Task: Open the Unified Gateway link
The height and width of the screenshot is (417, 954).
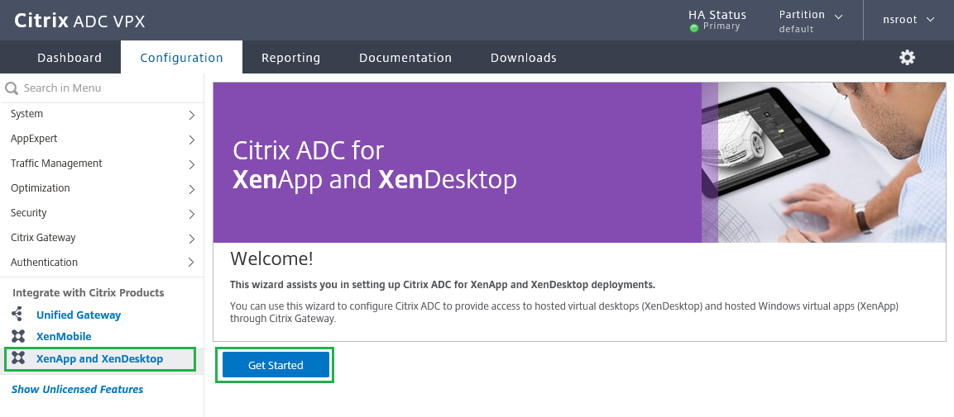Action: [79, 315]
